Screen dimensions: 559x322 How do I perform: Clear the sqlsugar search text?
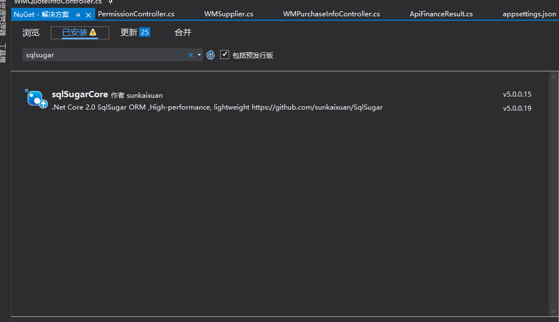[191, 55]
